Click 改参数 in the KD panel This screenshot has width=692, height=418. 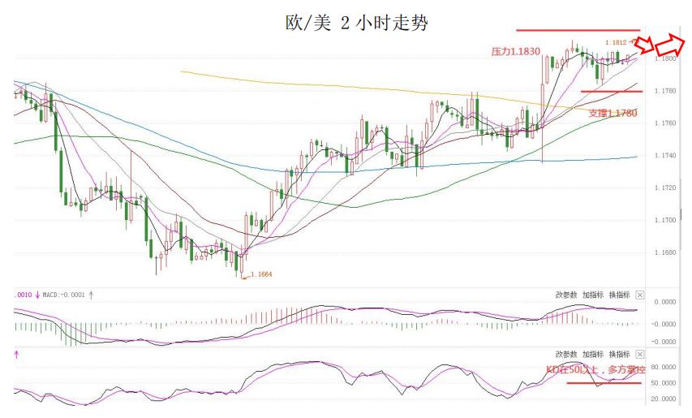coord(565,355)
